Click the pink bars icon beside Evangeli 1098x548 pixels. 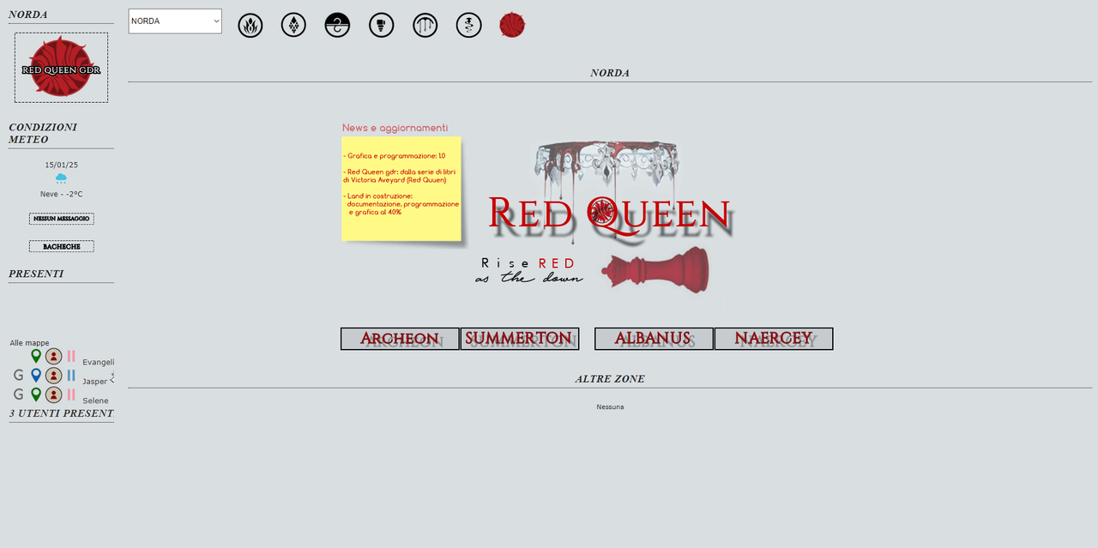71,356
